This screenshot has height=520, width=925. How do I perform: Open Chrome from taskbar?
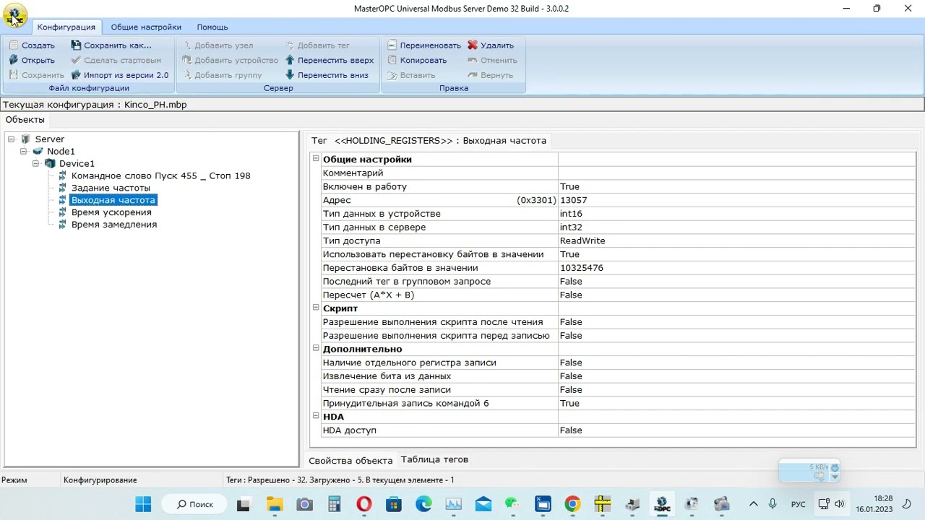[572, 504]
